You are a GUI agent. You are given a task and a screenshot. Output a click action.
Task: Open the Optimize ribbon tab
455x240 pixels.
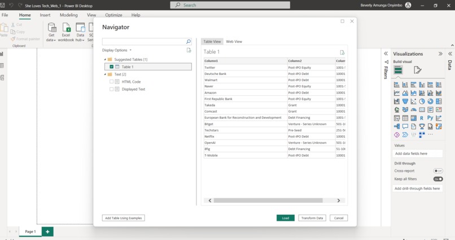point(113,15)
